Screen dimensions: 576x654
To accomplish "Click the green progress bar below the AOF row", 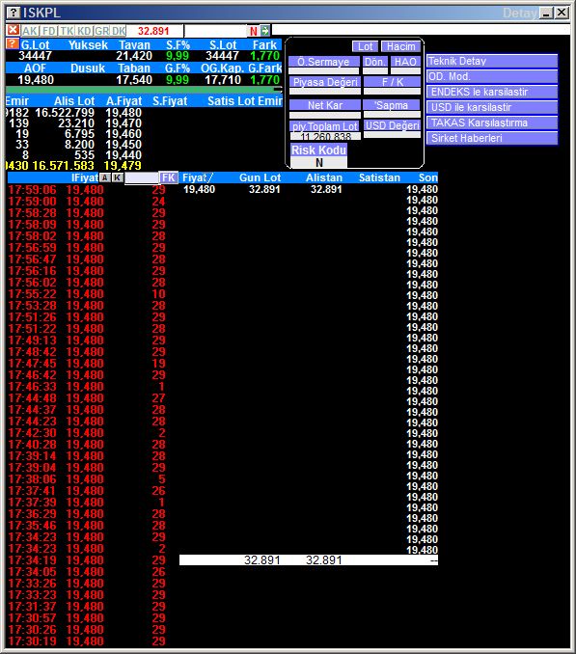I will click(144, 90).
